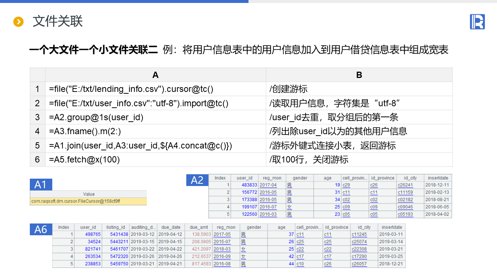Open the c29 link in A2 table
Screen dimensions: 497x279
point(346,185)
